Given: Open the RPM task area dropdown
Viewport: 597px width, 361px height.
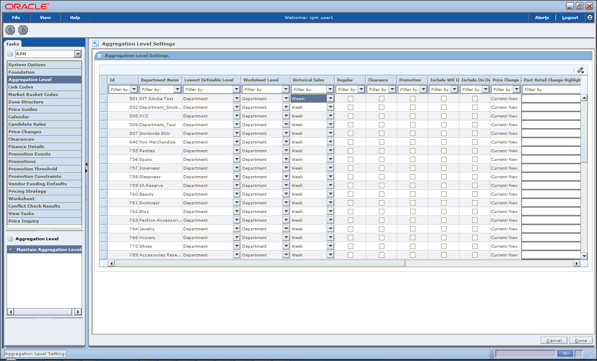Looking at the screenshot, I should [78, 54].
